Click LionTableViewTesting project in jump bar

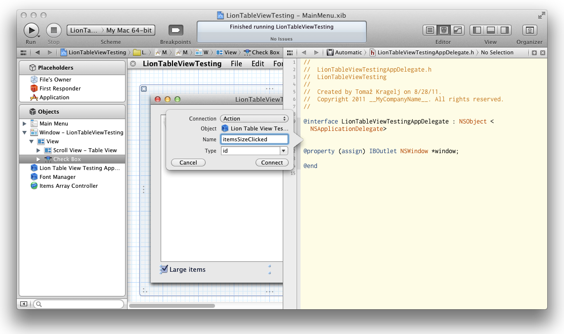(93, 52)
